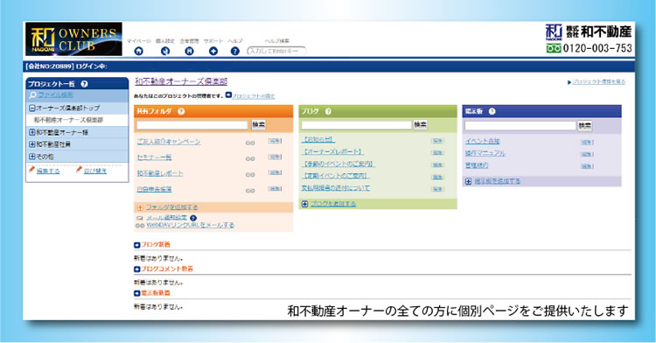Open マイページ home icon
The height and width of the screenshot is (343, 656).
pyautogui.click(x=138, y=51)
